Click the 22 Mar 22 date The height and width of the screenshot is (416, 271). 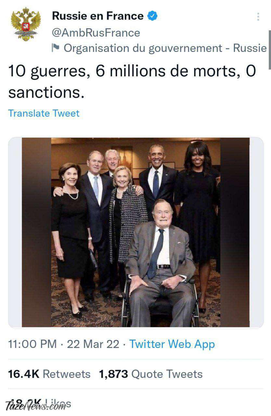(x=93, y=344)
